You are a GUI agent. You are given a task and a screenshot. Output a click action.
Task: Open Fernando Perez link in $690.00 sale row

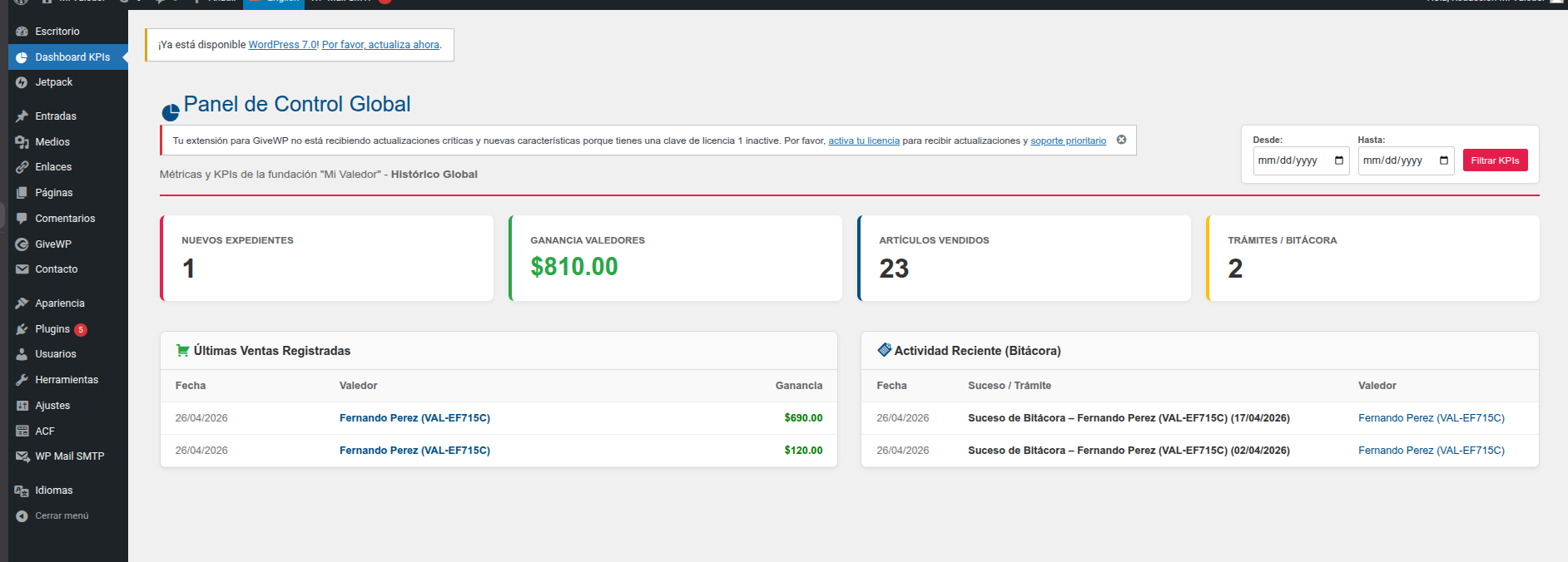[414, 418]
